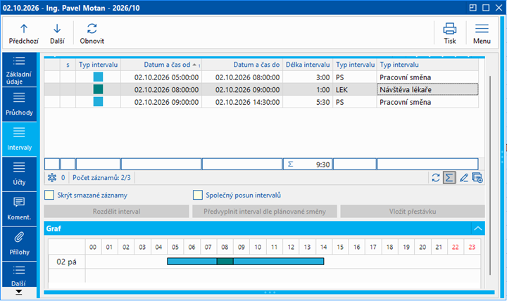This screenshot has height=301, width=507.
Task: Click vertical scrollbar on right side
Action: tap(490, 175)
